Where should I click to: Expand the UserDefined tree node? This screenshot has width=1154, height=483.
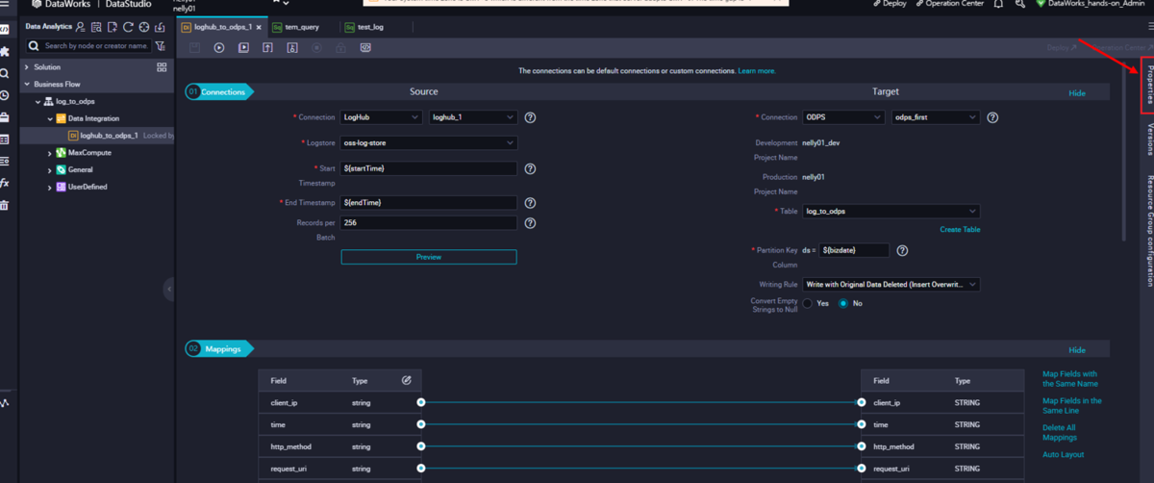50,188
